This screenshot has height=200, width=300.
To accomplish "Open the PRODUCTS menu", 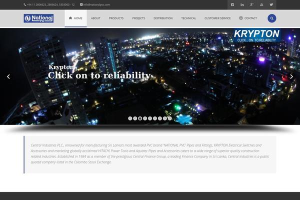I will (x=116, y=18).
